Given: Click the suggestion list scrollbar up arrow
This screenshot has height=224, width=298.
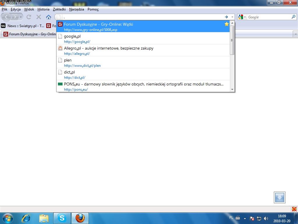Looking at the screenshot, I should click(x=232, y=23).
